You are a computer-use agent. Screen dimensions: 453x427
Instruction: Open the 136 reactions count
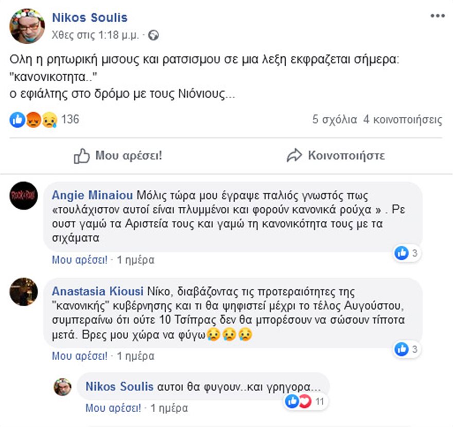click(70, 120)
